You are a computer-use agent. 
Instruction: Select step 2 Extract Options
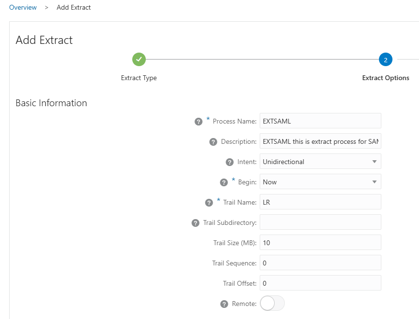click(x=386, y=60)
